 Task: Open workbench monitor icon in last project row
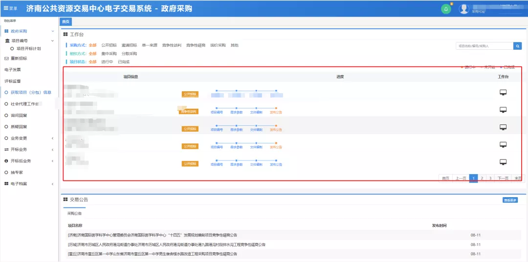coord(503,162)
